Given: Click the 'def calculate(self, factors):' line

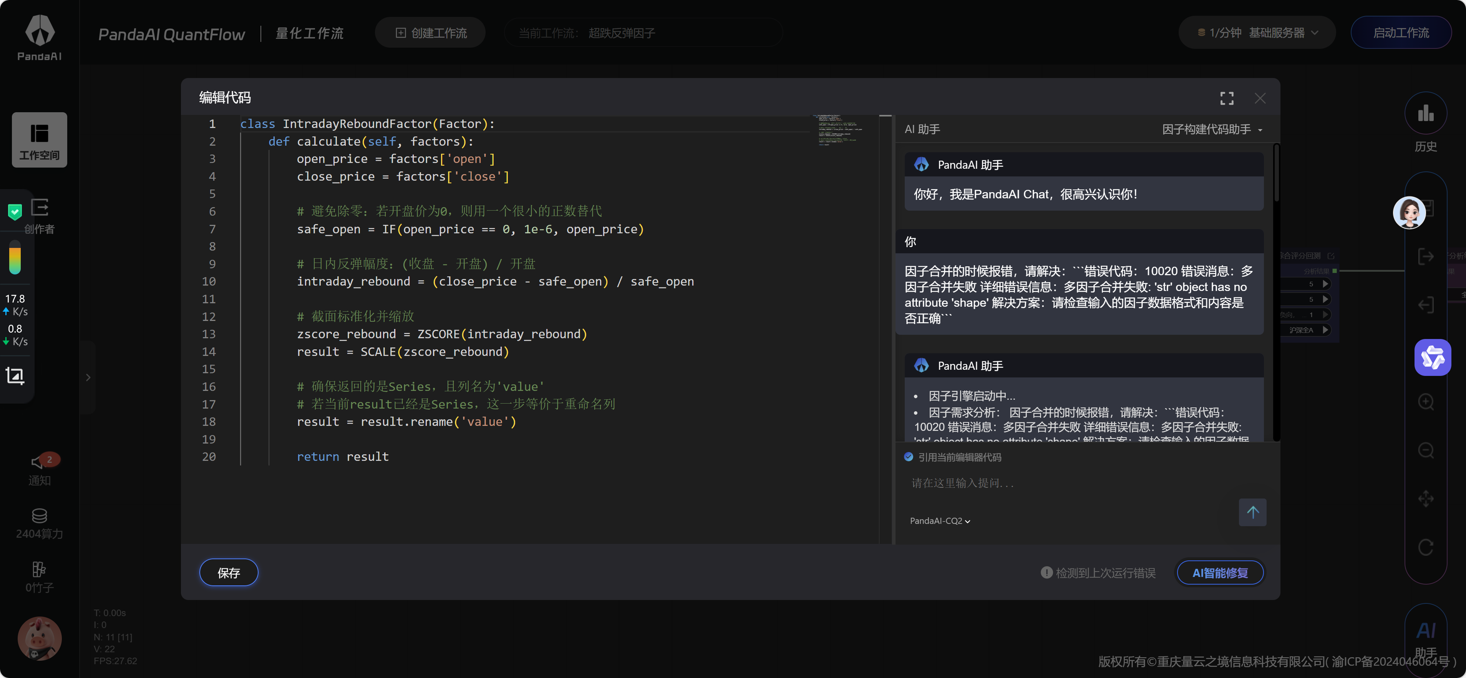Looking at the screenshot, I should [370, 141].
